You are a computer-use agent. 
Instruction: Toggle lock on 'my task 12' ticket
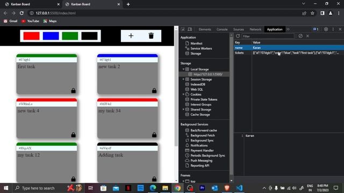tap(73, 179)
